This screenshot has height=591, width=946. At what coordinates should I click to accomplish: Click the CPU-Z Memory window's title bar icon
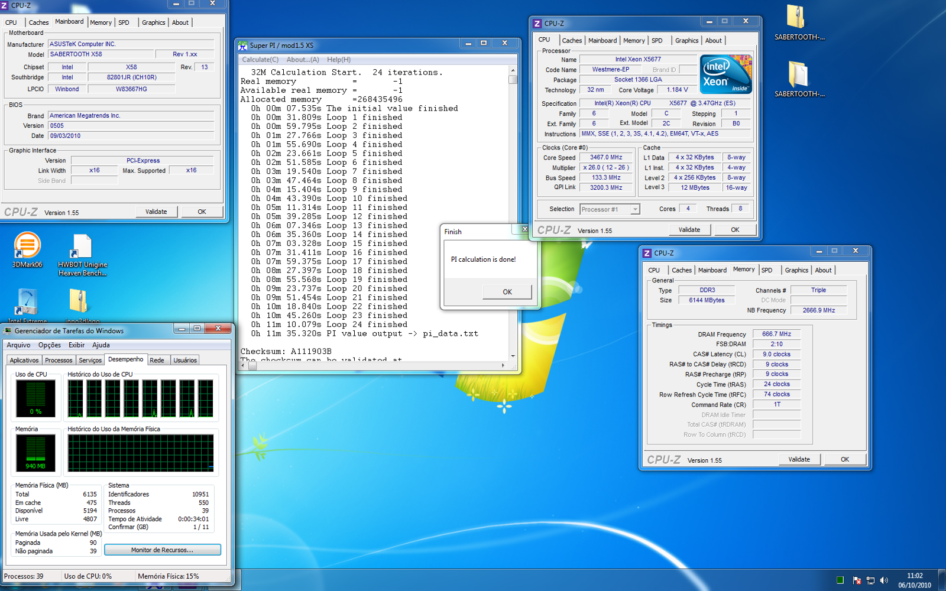(647, 253)
